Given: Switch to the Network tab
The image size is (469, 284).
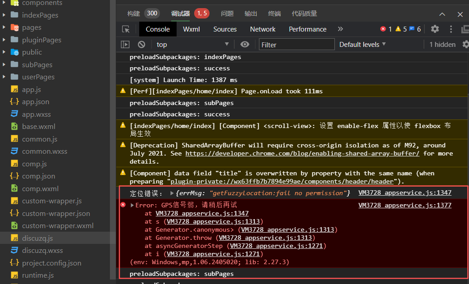Looking at the screenshot, I should (263, 29).
